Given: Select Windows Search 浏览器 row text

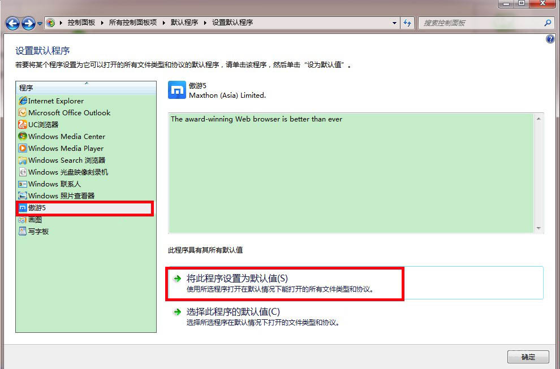Looking at the screenshot, I should click(x=67, y=160).
